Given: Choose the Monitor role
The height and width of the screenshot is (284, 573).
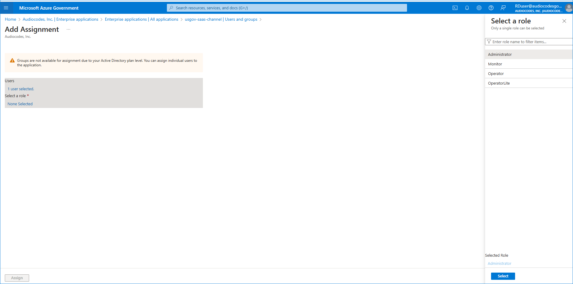Looking at the screenshot, I should (x=529, y=64).
